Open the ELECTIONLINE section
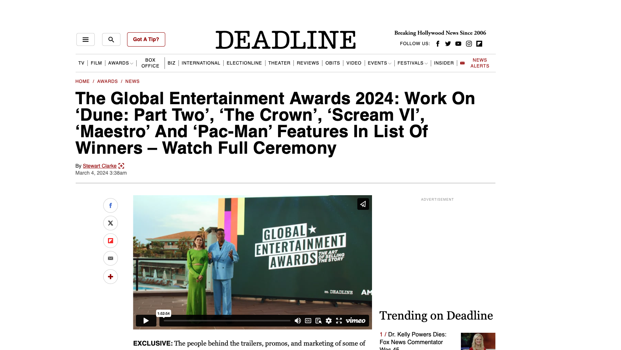Screen dimensions: 621x350 click(244, 63)
